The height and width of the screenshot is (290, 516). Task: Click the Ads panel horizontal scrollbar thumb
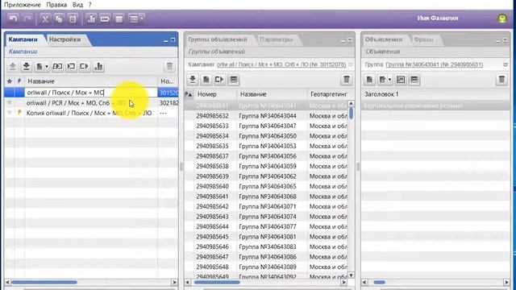click(379, 282)
